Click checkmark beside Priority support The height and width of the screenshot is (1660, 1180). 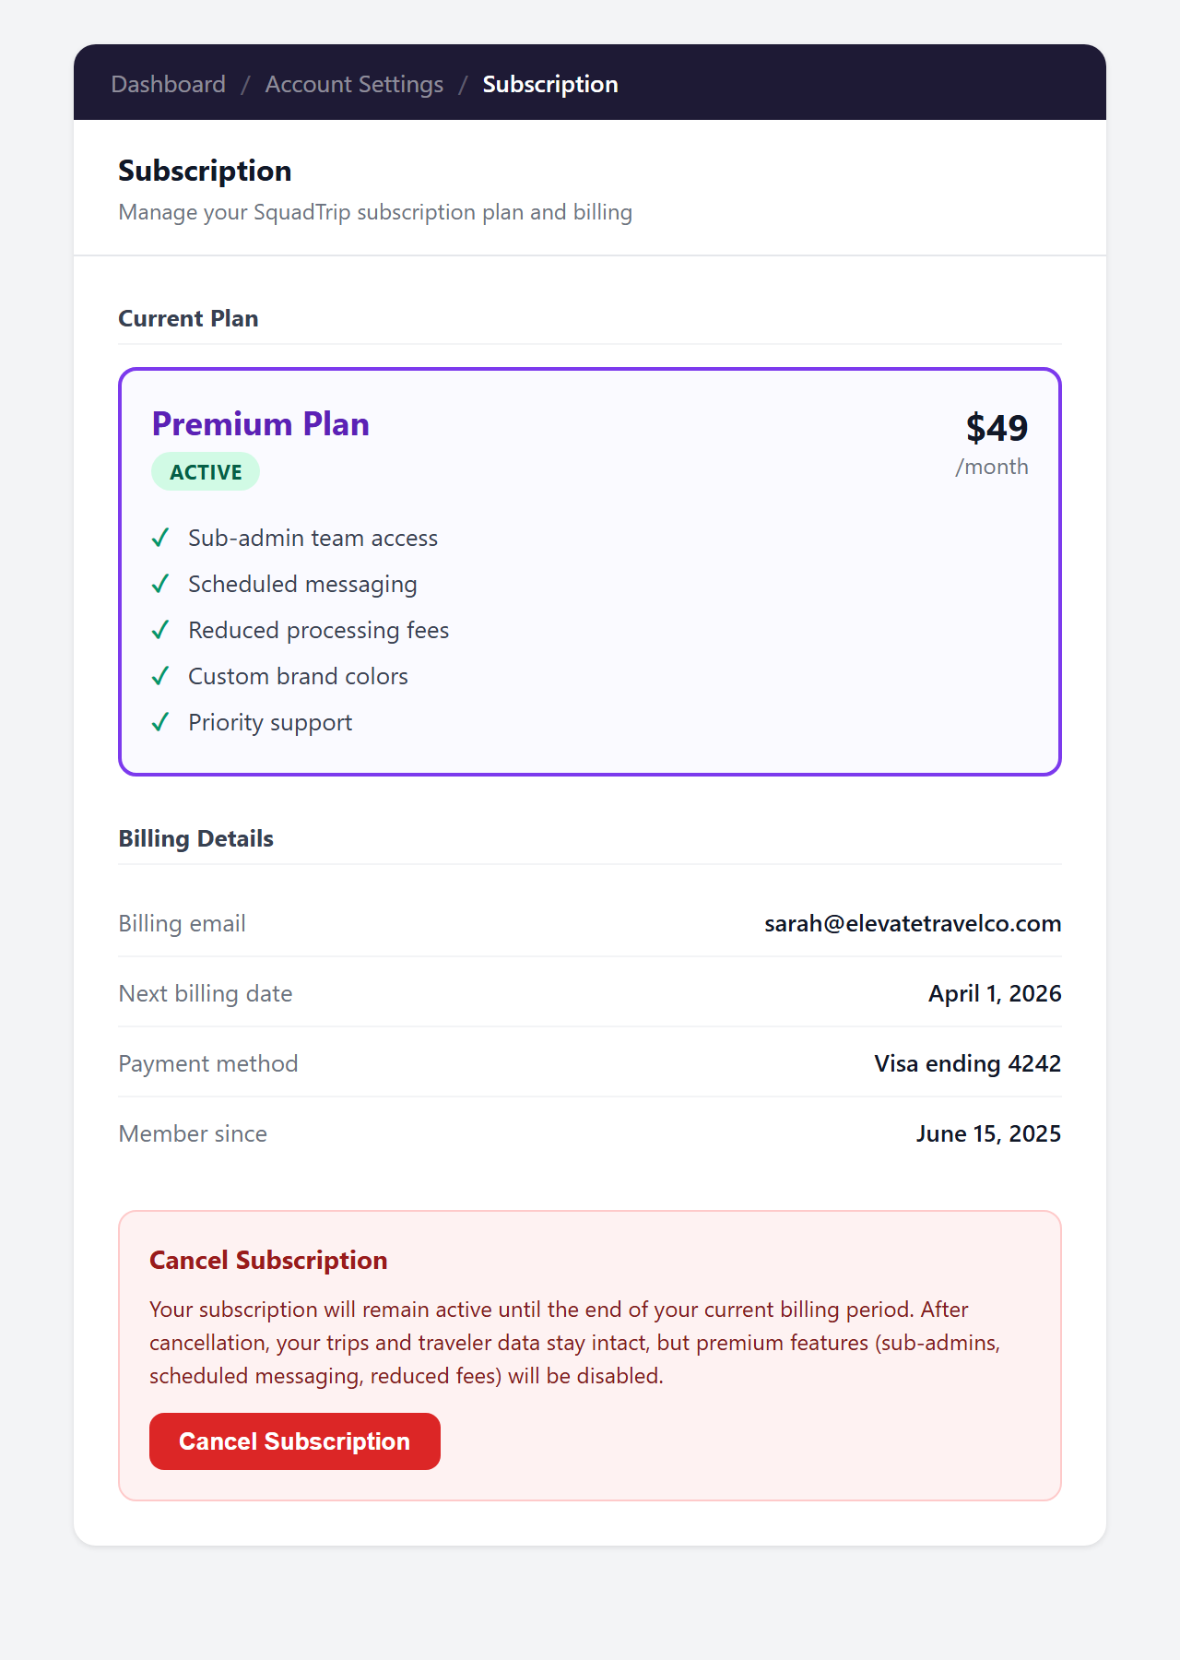(160, 722)
